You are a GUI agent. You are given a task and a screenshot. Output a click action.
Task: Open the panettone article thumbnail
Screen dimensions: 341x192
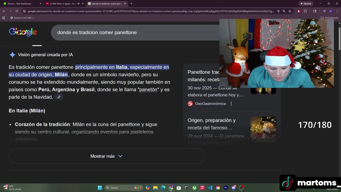[x=263, y=129]
